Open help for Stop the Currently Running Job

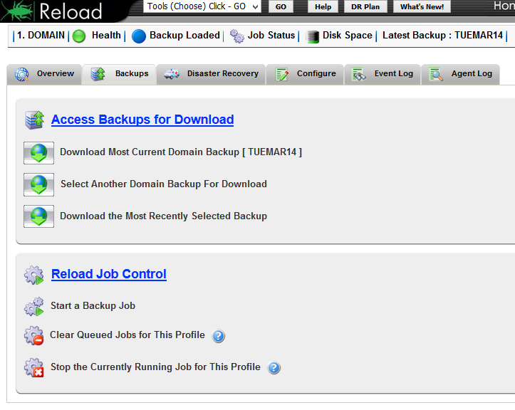pyautogui.click(x=274, y=368)
